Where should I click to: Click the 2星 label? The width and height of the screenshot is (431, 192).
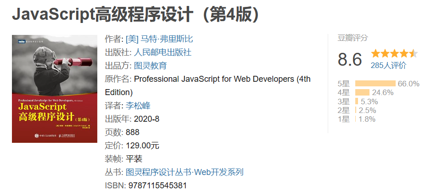344,110
